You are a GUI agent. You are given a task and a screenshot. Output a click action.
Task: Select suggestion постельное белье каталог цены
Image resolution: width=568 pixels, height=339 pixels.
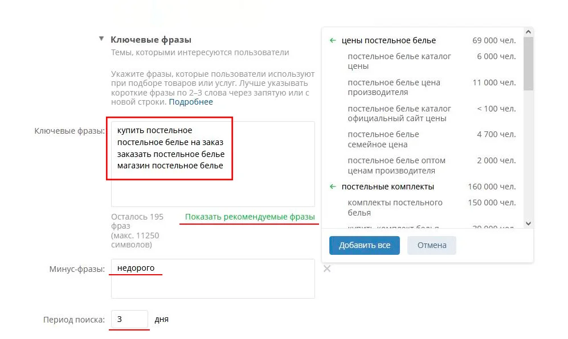tap(399, 61)
